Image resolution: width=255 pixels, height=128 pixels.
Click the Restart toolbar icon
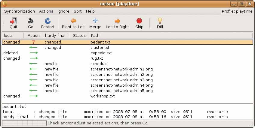[x=48, y=21]
